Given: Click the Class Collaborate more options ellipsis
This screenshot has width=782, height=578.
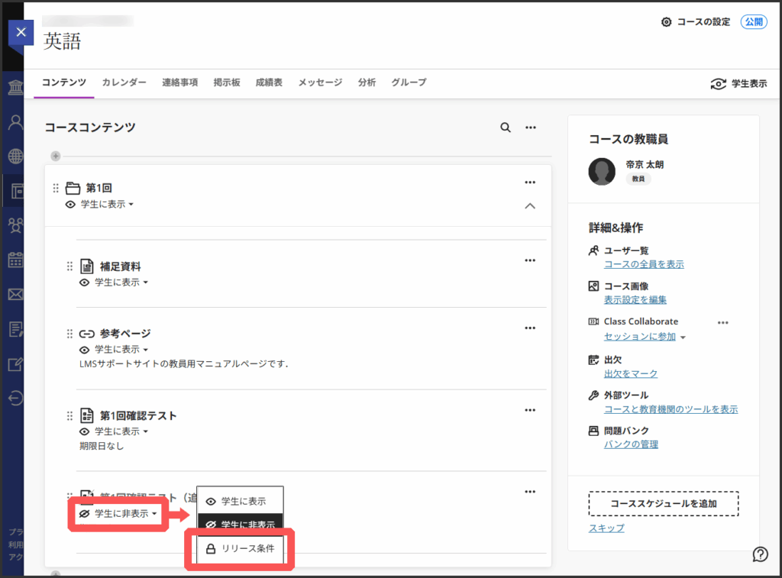Looking at the screenshot, I should [x=722, y=322].
